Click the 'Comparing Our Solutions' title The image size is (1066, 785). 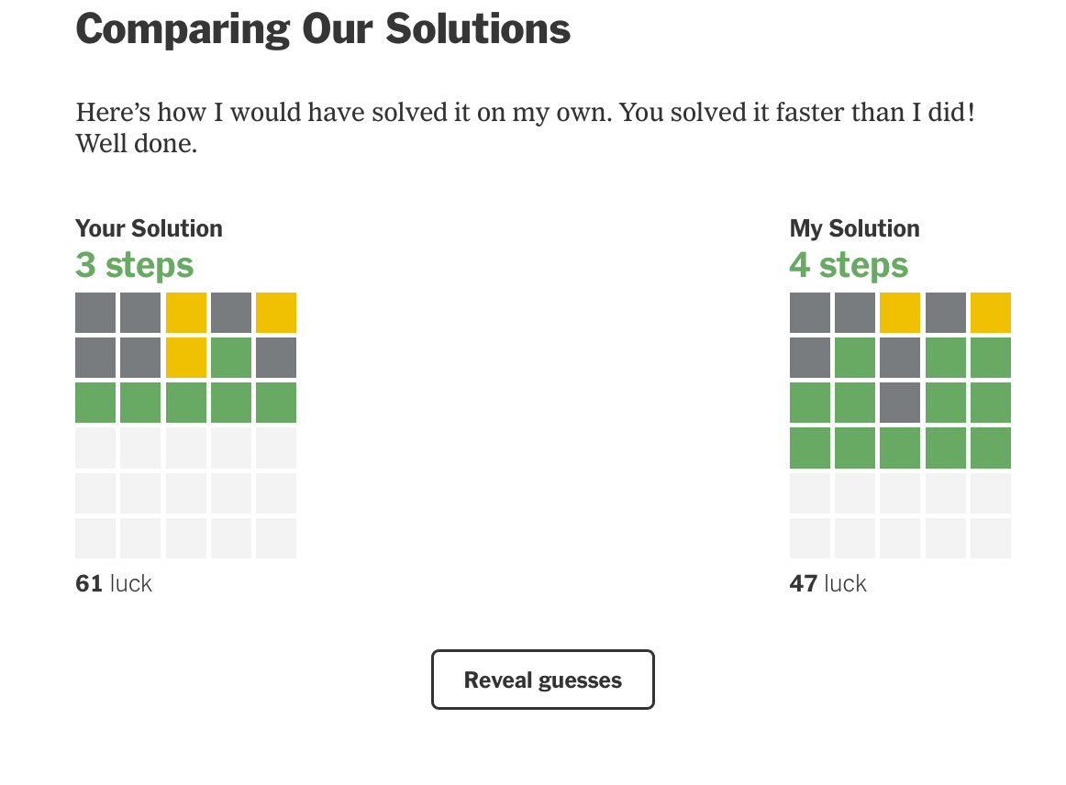323,28
